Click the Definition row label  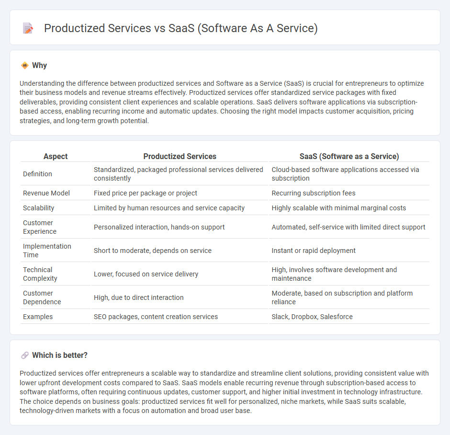pyautogui.click(x=37, y=174)
